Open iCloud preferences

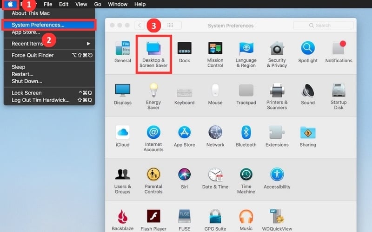pyautogui.click(x=122, y=136)
